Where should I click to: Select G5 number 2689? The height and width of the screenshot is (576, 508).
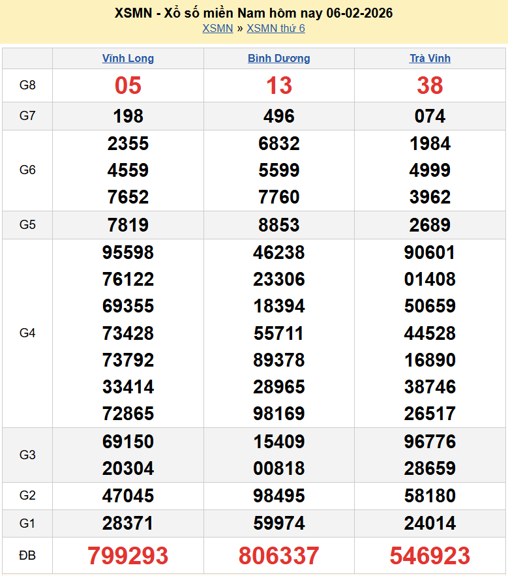(x=430, y=225)
